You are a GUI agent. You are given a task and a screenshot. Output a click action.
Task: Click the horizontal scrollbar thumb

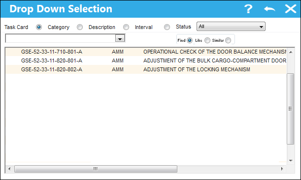tap(96, 169)
